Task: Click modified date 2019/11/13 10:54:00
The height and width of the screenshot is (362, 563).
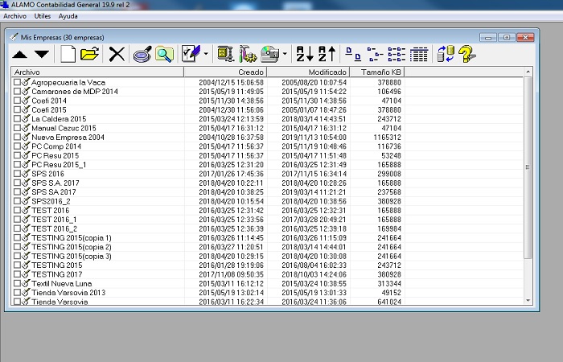Action: (x=314, y=138)
